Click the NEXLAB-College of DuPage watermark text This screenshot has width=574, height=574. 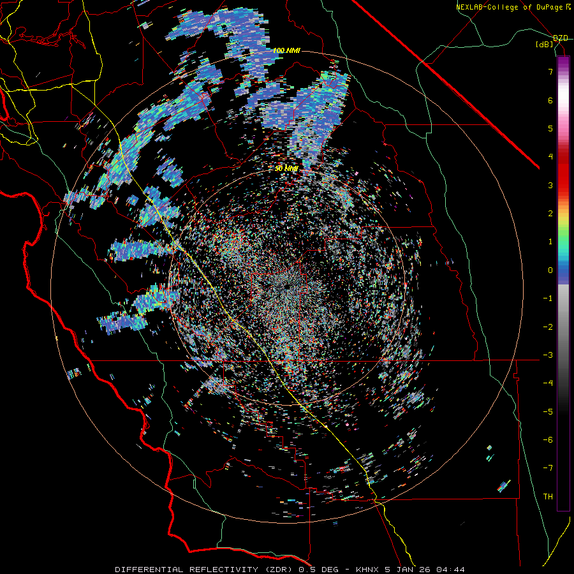509,7
